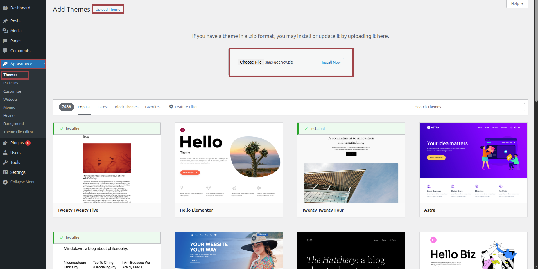The image size is (538, 269).
Task: Open the Appearance menu label
Action: pos(21,64)
